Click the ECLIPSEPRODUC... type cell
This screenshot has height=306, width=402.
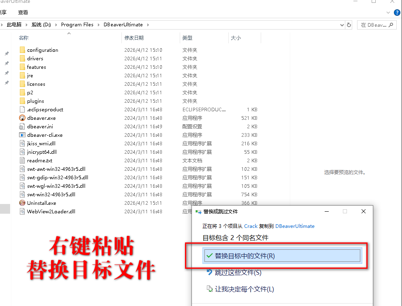click(x=204, y=109)
